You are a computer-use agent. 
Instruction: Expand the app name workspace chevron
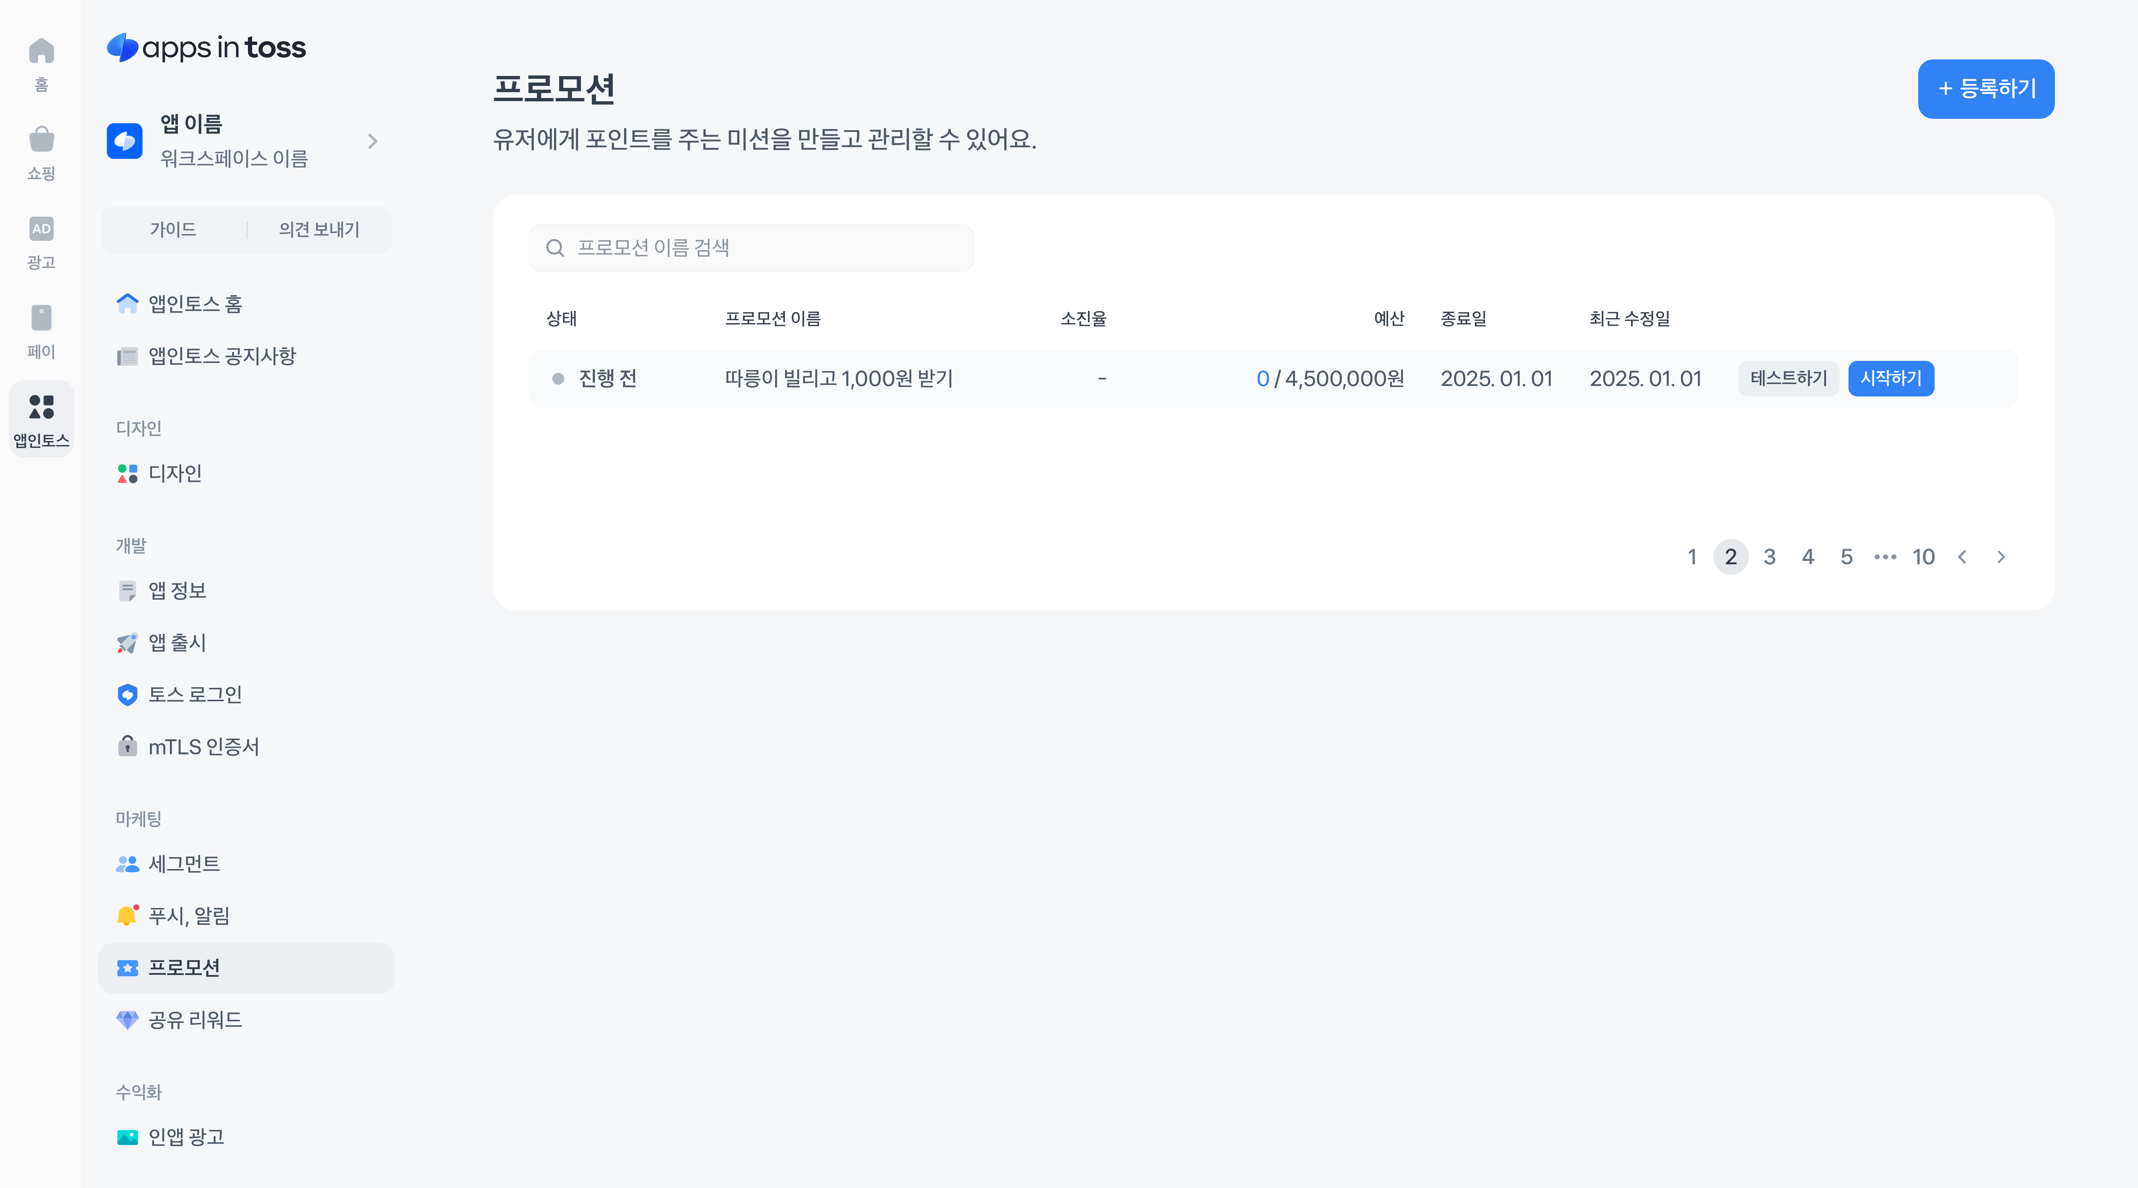pyautogui.click(x=373, y=141)
